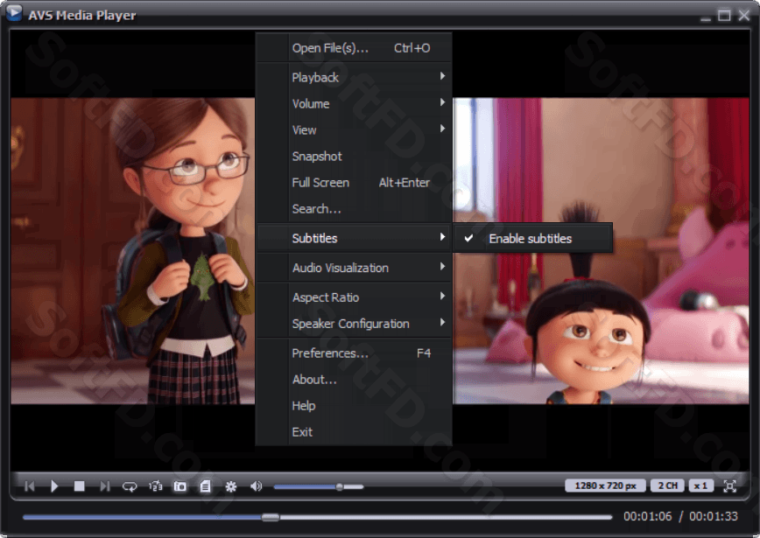Expand the Playback submenu

(354, 78)
